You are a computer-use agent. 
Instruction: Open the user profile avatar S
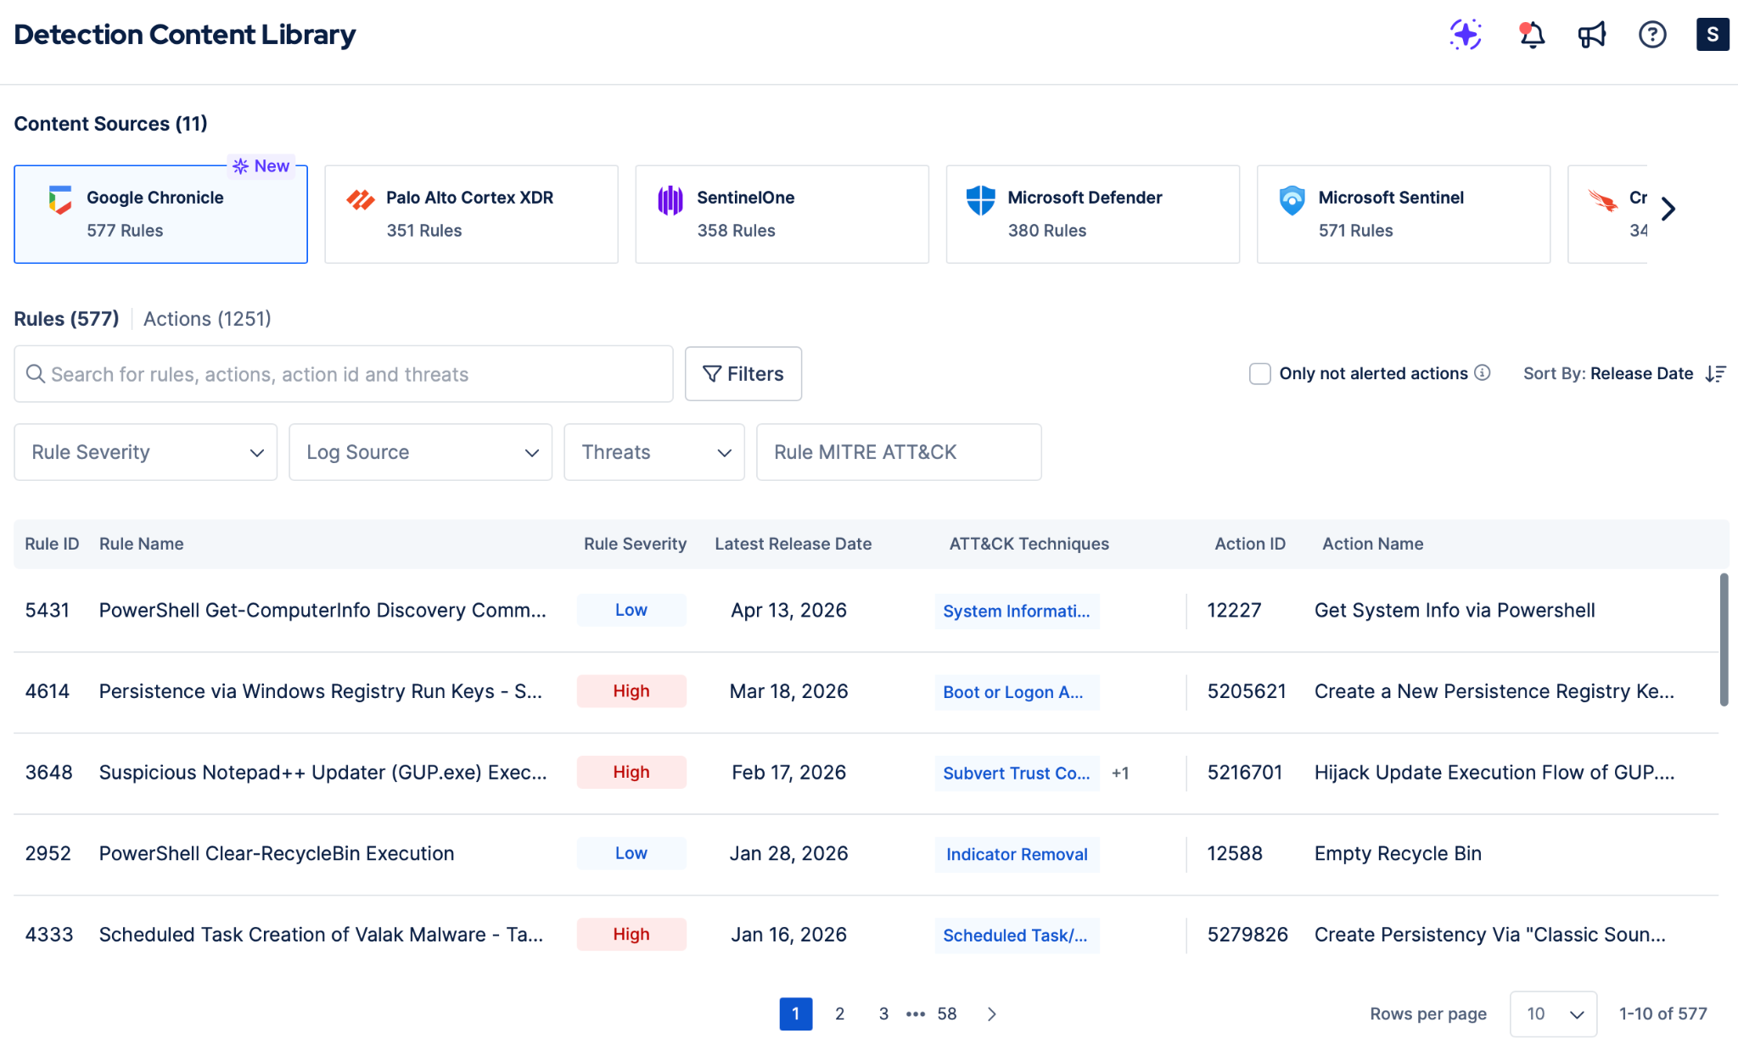(x=1713, y=35)
